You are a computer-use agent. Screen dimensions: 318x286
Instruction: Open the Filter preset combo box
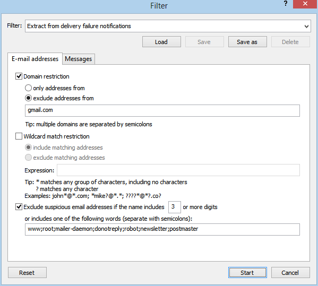pos(168,26)
